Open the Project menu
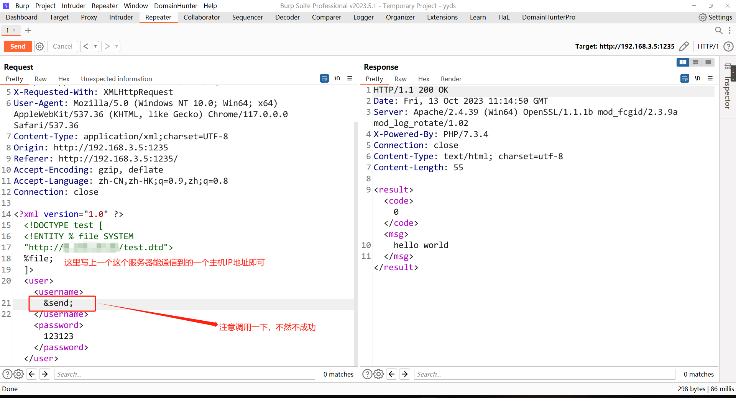This screenshot has height=398, width=736. coord(45,6)
